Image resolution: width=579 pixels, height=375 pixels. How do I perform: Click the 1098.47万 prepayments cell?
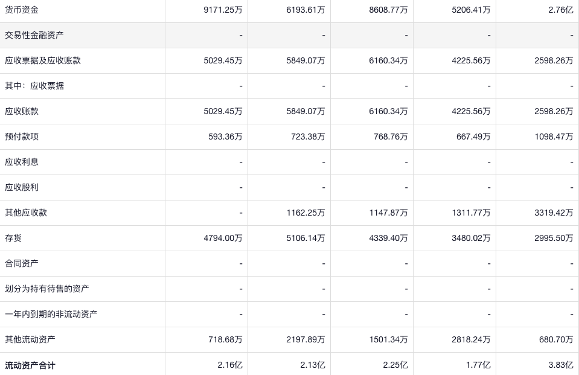[x=554, y=136]
